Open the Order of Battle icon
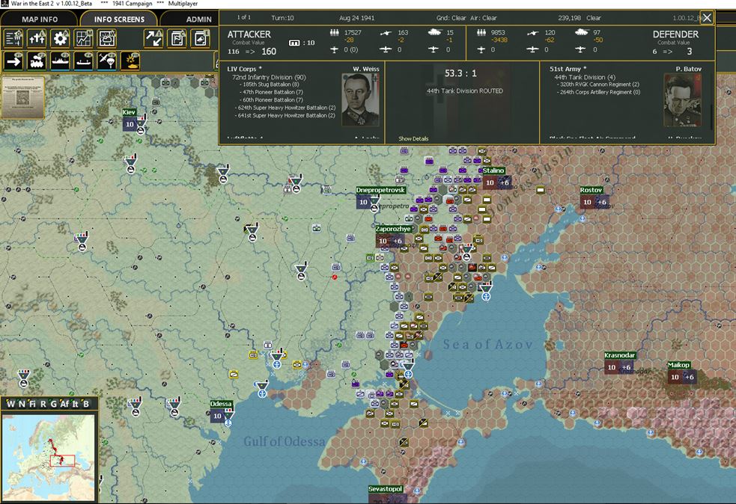 [13, 38]
